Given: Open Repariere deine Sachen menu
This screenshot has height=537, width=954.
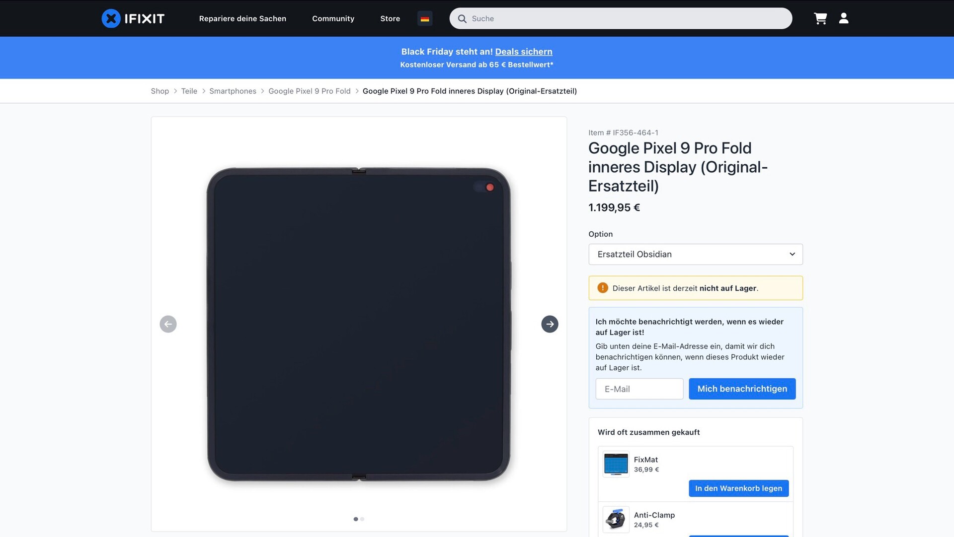Looking at the screenshot, I should [x=242, y=18].
